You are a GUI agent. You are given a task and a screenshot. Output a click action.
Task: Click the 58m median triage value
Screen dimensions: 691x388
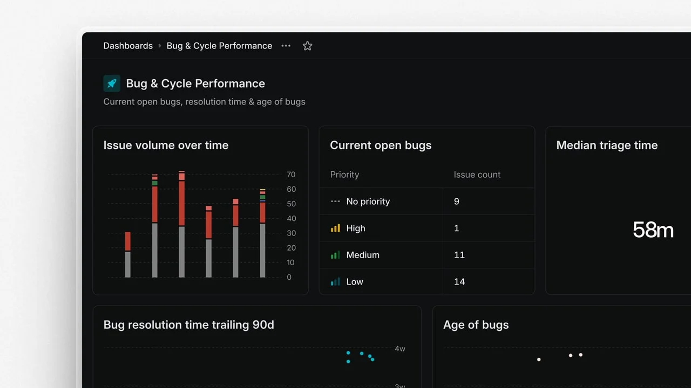click(x=653, y=230)
